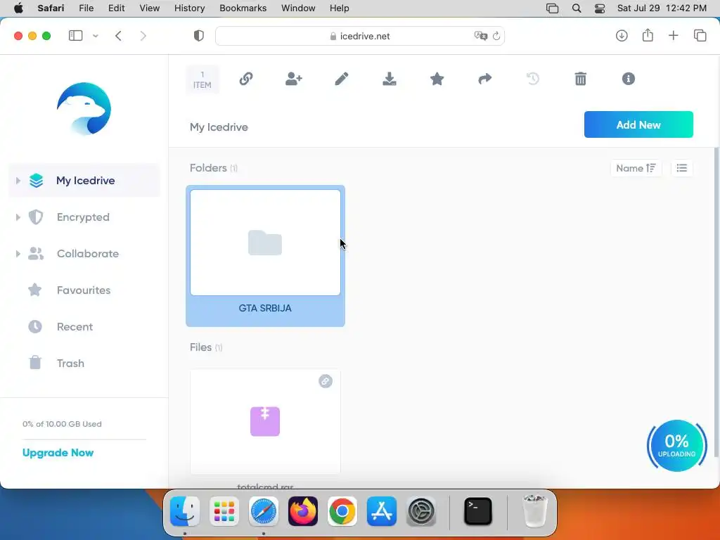Open Spotlight search in menu bar

coord(577,8)
